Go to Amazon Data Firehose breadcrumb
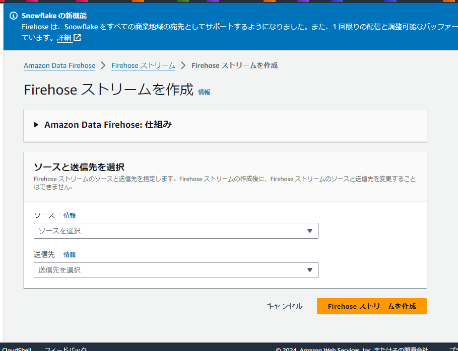This screenshot has height=351, width=458. pyautogui.click(x=59, y=65)
